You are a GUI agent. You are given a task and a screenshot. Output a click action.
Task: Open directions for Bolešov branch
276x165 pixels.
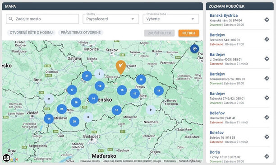coord(267,137)
